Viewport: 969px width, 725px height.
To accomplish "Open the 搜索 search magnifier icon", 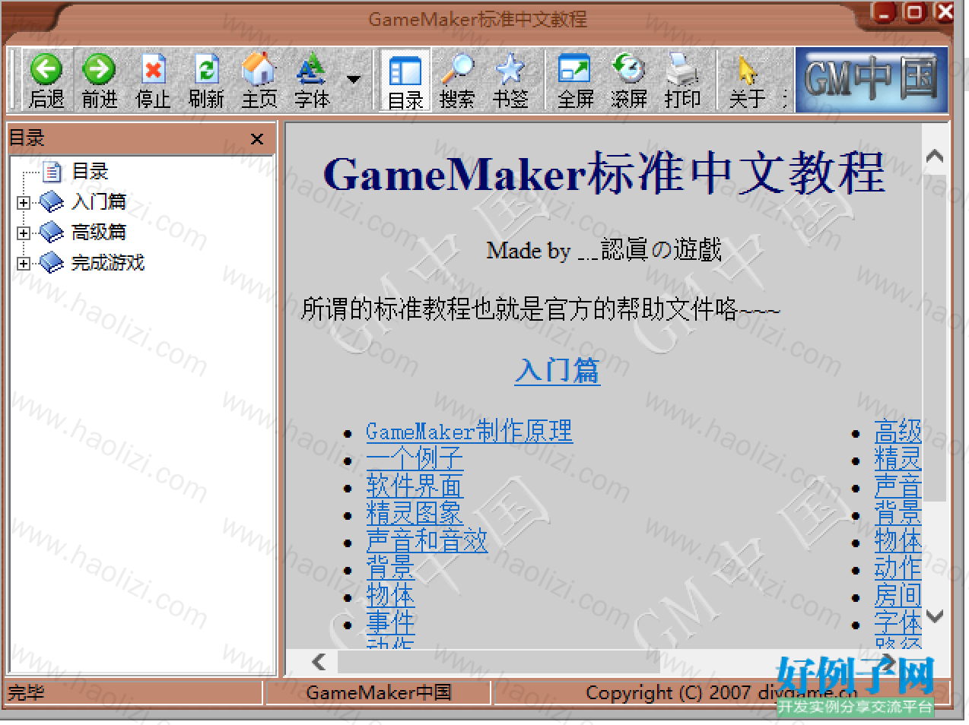I will 457,69.
